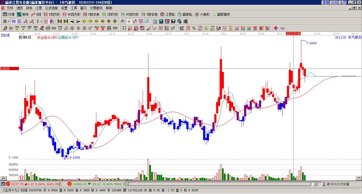Click the blue infinity loop icon
The width and height of the screenshot is (362, 194).
tap(282, 28)
